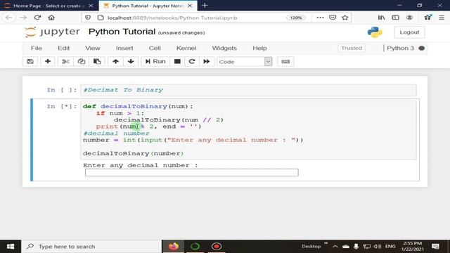Screen dimensions: 450x253
Task: Click the Logout button
Action: point(409,32)
